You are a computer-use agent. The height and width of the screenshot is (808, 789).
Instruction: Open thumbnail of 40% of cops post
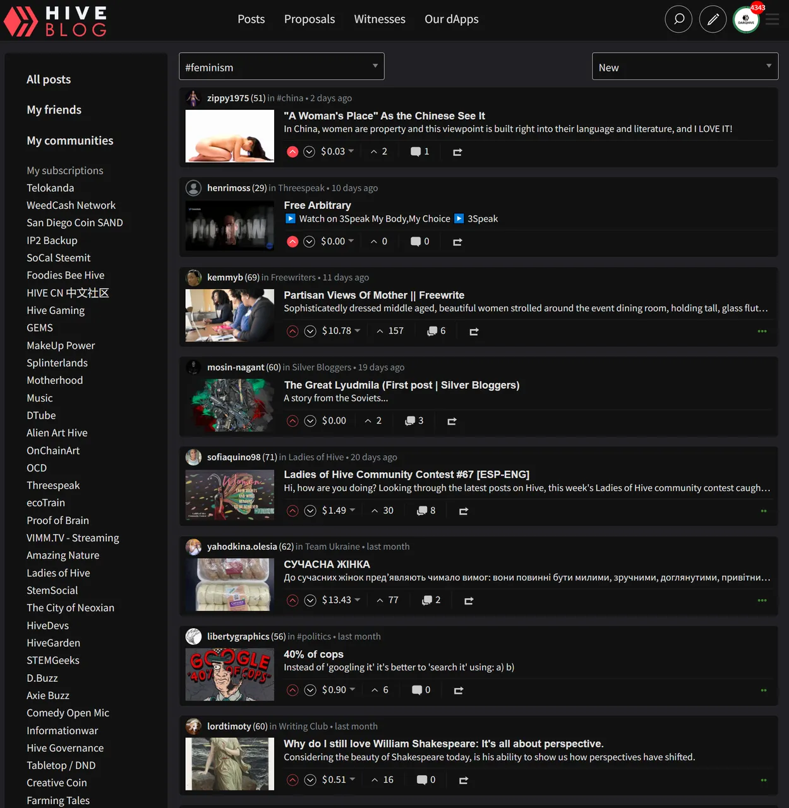pyautogui.click(x=230, y=674)
